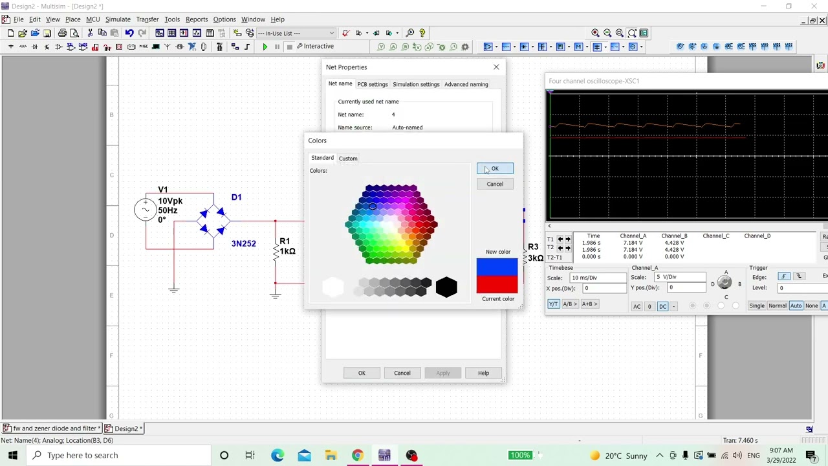Pick the white color swatch
The height and width of the screenshot is (466, 828).
tap(333, 287)
